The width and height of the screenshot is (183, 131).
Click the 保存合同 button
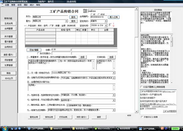click(x=49, y=117)
